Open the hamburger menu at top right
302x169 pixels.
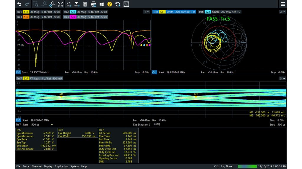click(x=283, y=4)
